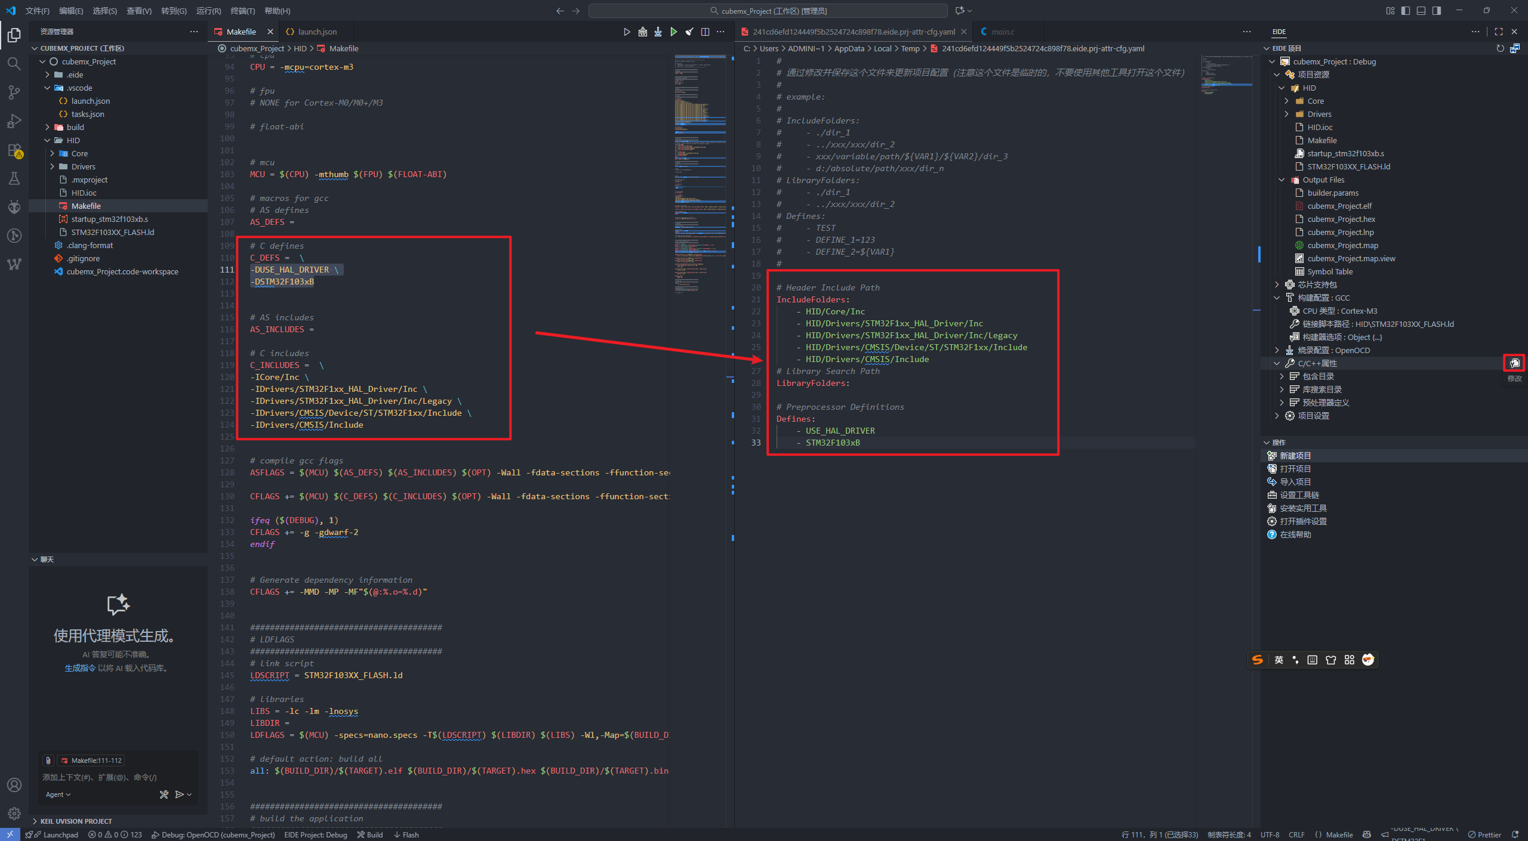The image size is (1528, 841).
Task: Open the Agent mode dropdown in chat
Action: [58, 794]
